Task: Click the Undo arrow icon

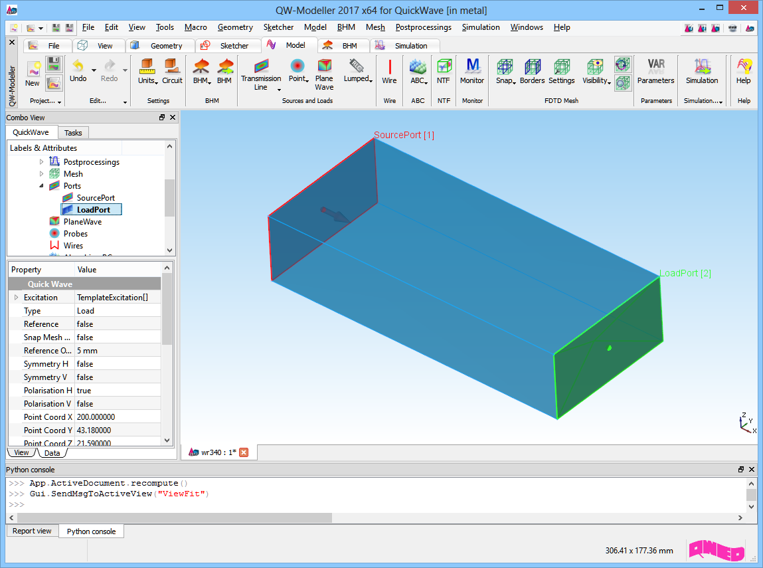Action: click(x=78, y=70)
